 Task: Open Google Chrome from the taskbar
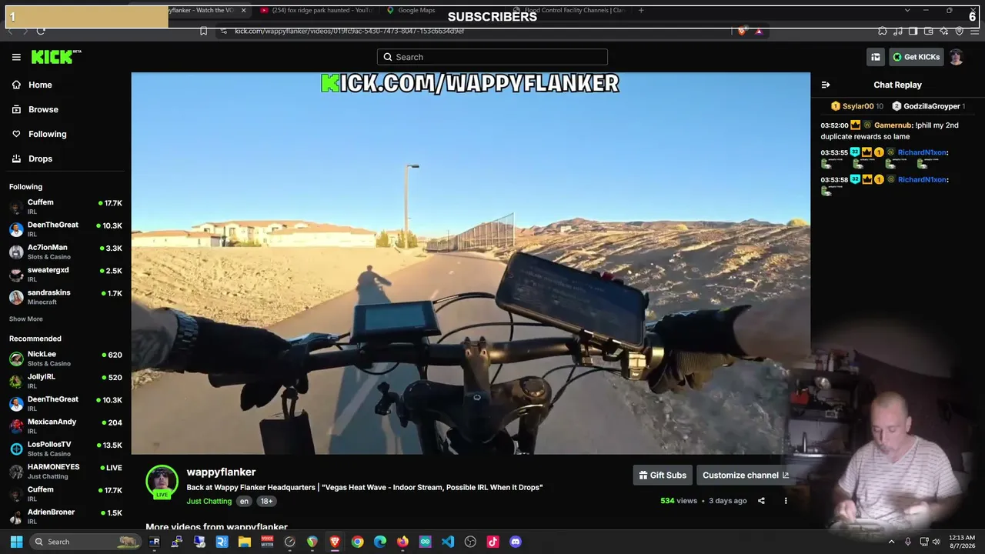[357, 542]
